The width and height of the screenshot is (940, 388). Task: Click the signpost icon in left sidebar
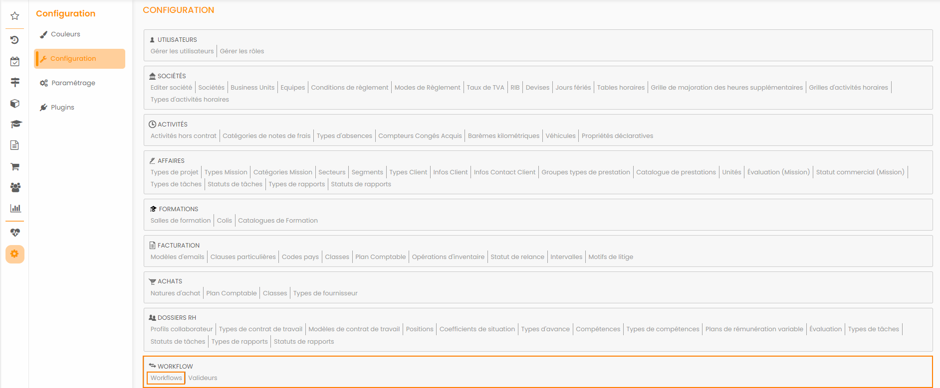[x=15, y=82]
